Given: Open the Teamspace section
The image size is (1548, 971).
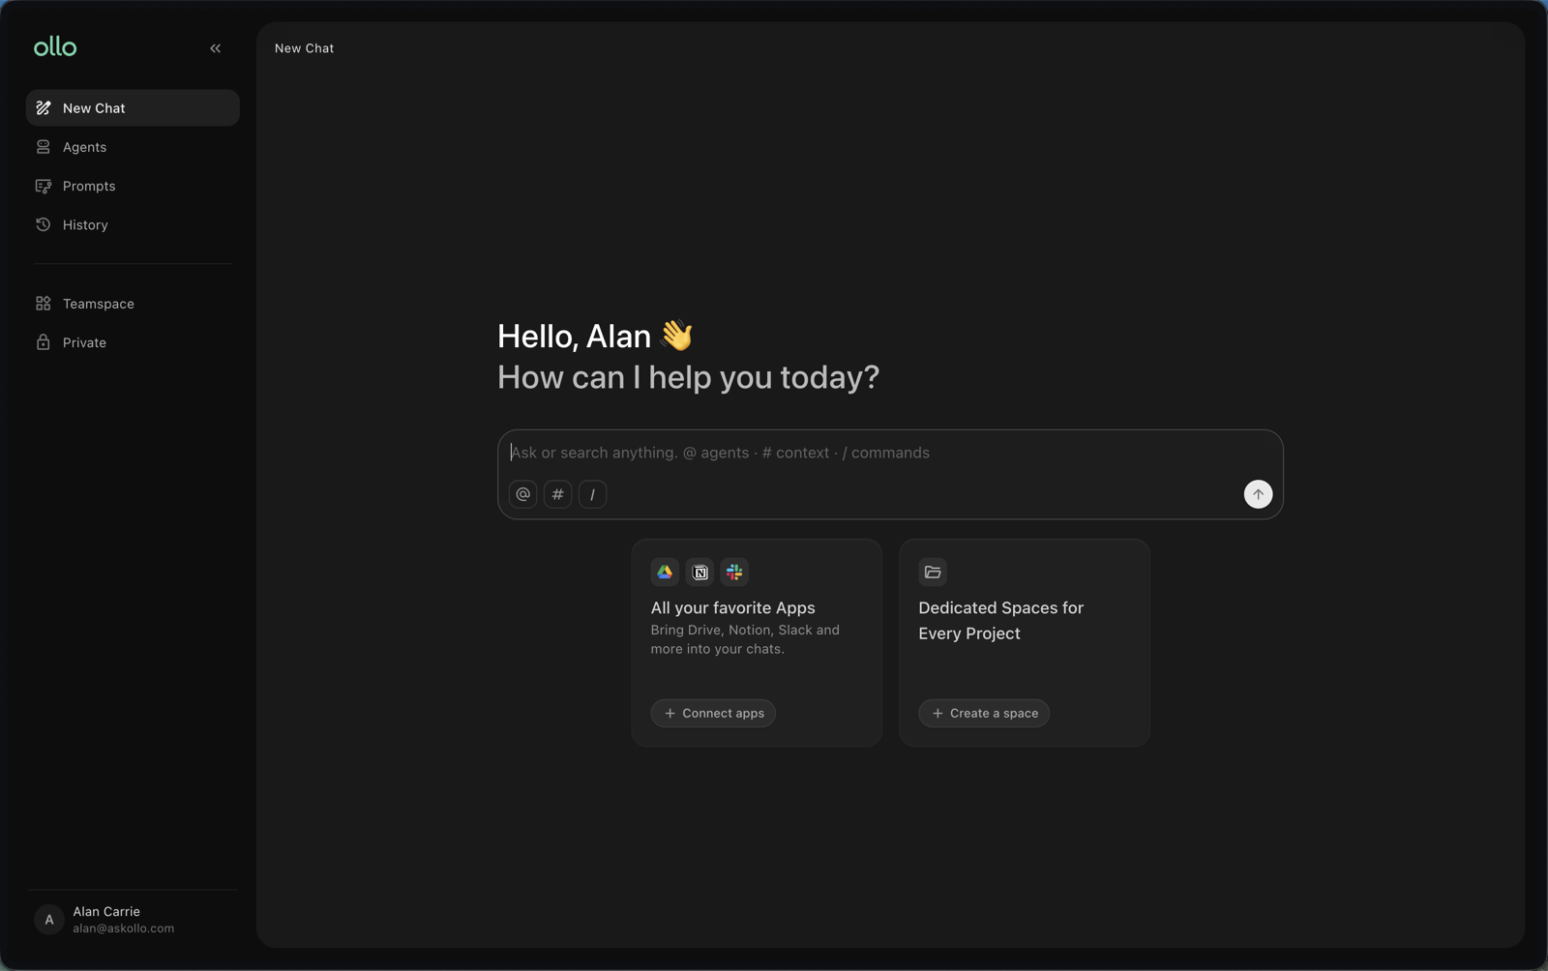Looking at the screenshot, I should click(133, 304).
